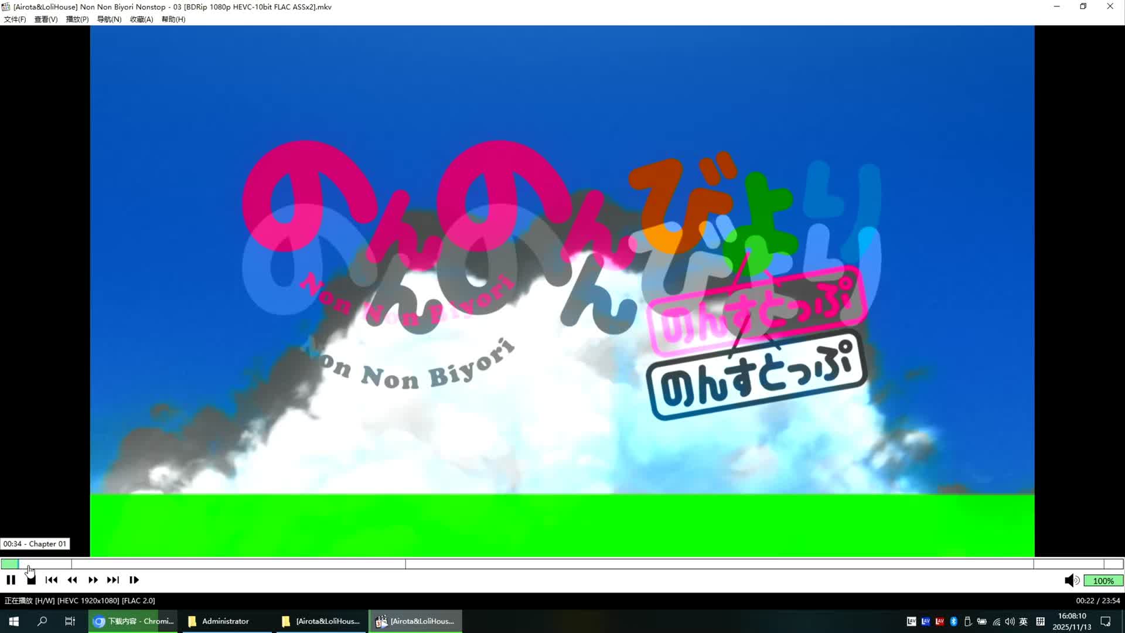Viewport: 1125px width, 633px height.
Task: Open the 收藏(A) favorites menu
Action: coord(141,19)
